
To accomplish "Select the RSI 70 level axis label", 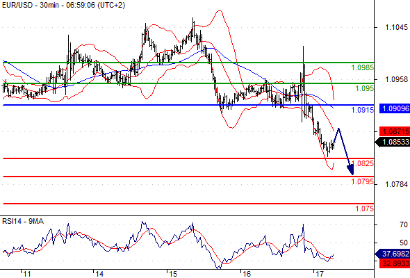I will point(404,224).
